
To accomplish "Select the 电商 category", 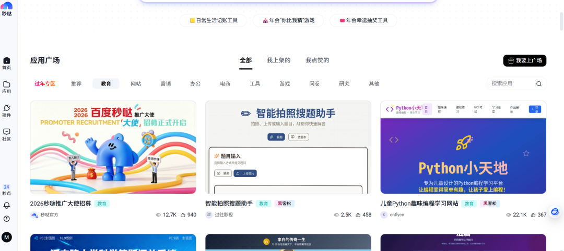I will click(x=225, y=83).
